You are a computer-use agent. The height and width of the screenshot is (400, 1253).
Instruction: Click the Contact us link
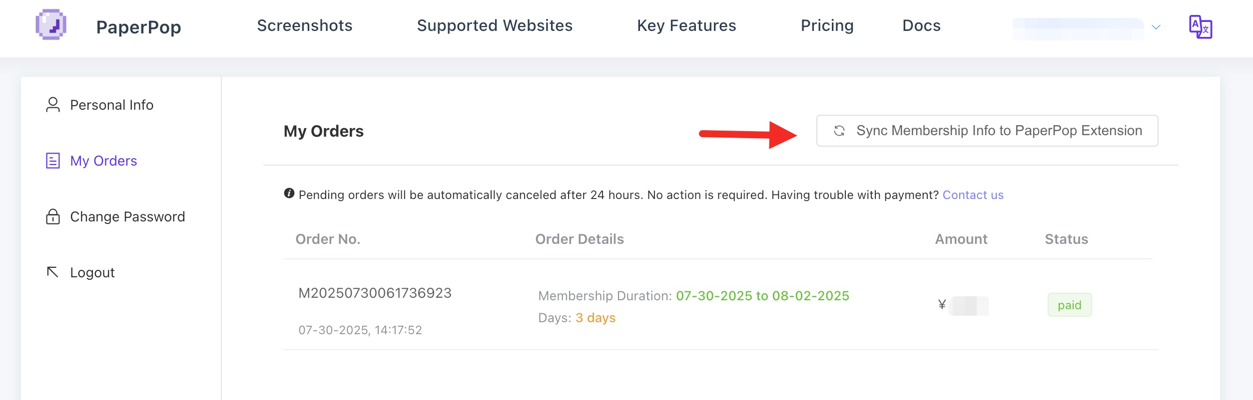[973, 195]
